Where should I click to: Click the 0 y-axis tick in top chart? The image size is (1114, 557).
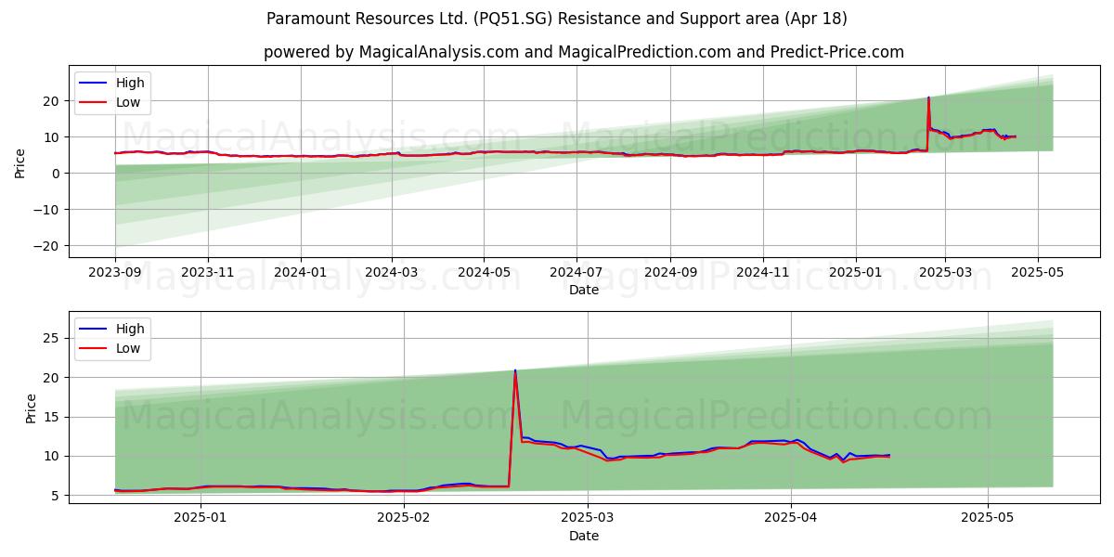[x=58, y=174]
